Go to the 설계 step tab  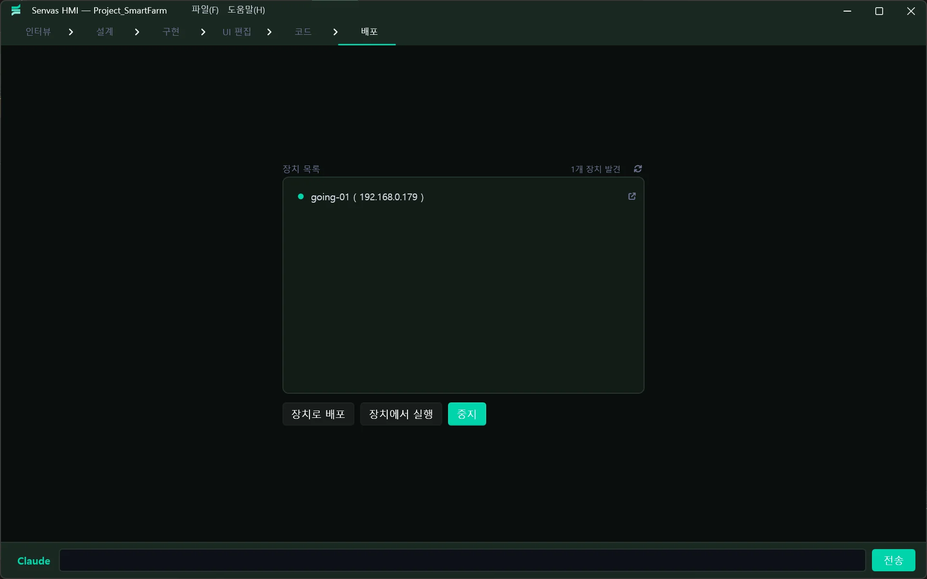click(x=105, y=32)
